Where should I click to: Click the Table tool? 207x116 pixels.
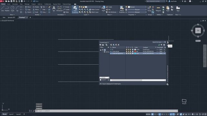click(x=66, y=12)
